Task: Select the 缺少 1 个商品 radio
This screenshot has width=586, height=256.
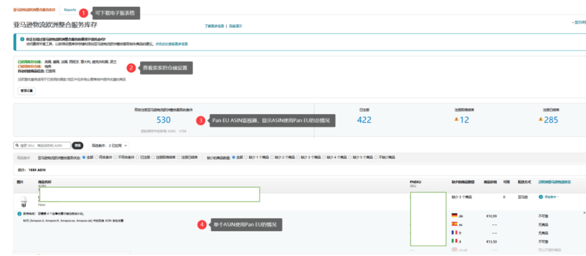Action: click(x=246, y=158)
